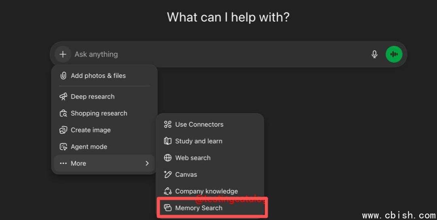Click the plus attachment icon
The height and width of the screenshot is (220, 437).
coord(63,54)
